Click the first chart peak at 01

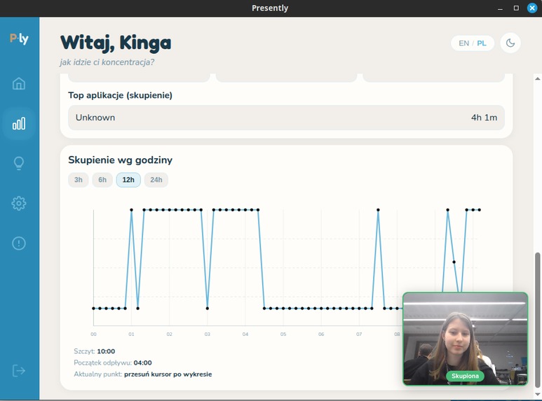pyautogui.click(x=131, y=210)
